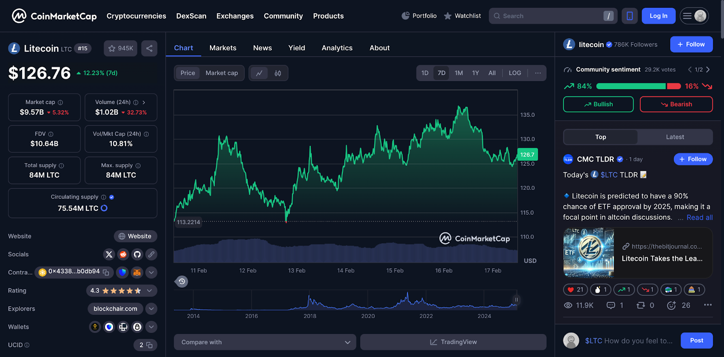Viewport: 724px width, 357px height.
Task: Select the line chart icon
Action: (x=259, y=73)
